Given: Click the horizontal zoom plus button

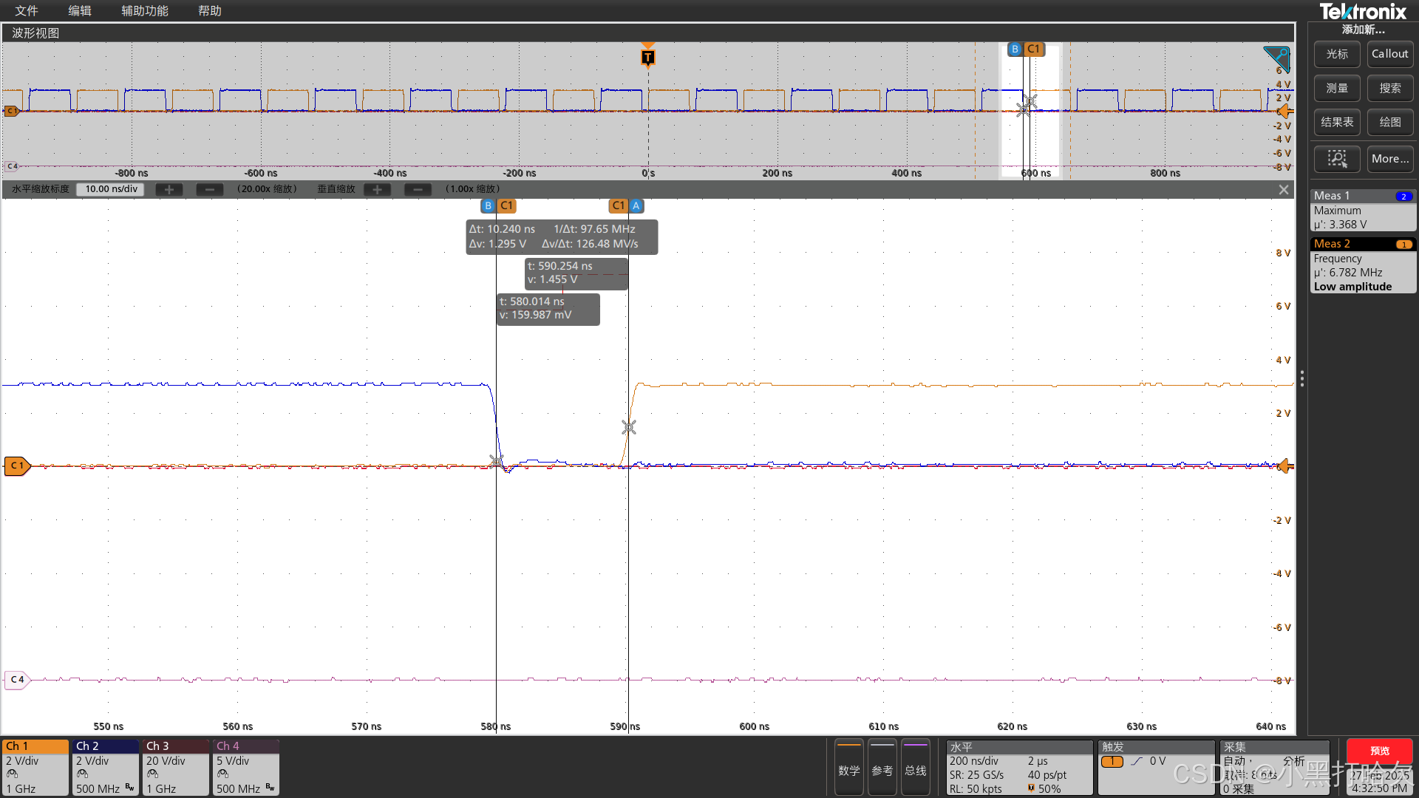Looking at the screenshot, I should click(x=169, y=189).
